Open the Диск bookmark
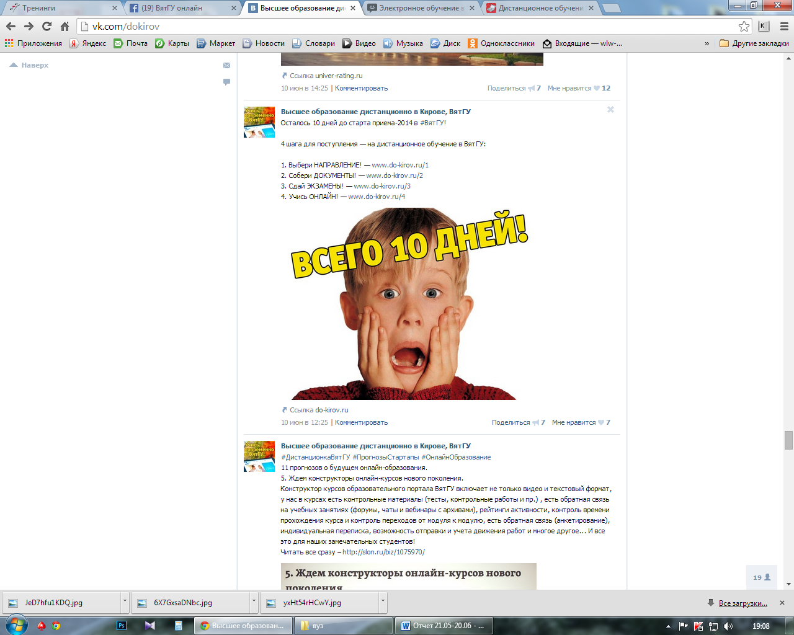Screen dimensions: 794x635 pos(445,43)
